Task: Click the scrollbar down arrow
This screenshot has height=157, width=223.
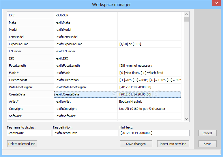Action: (x=186, y=119)
